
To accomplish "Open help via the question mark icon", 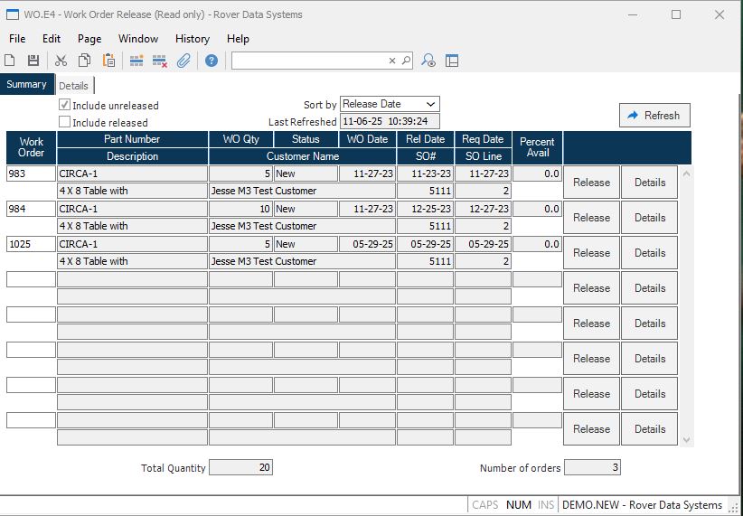I will pos(212,61).
